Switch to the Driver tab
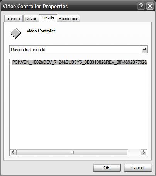The width and height of the screenshot is (156, 176). [x=31, y=19]
